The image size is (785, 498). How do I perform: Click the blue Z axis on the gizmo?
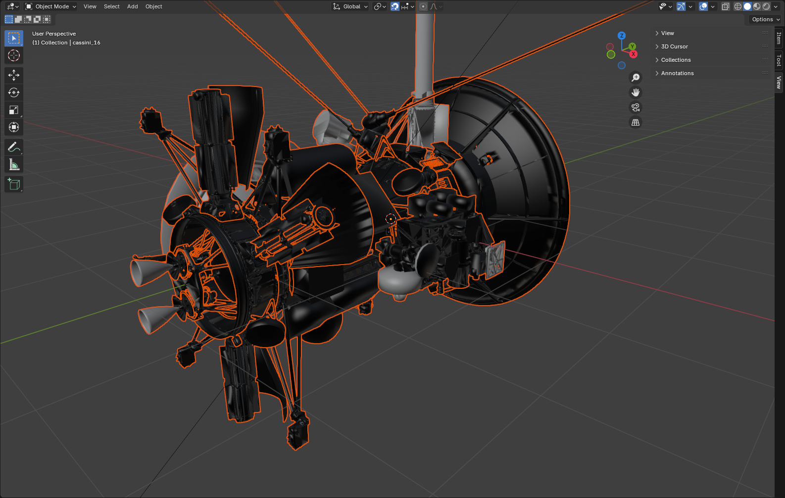pyautogui.click(x=622, y=36)
